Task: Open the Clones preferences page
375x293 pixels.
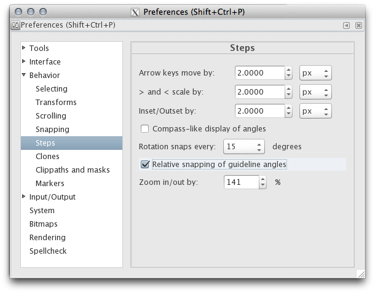Action: tap(47, 156)
